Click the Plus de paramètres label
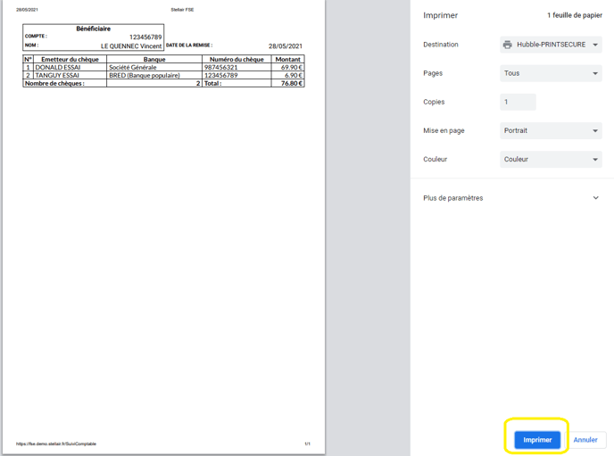Image resolution: width=614 pixels, height=456 pixels. [x=452, y=198]
